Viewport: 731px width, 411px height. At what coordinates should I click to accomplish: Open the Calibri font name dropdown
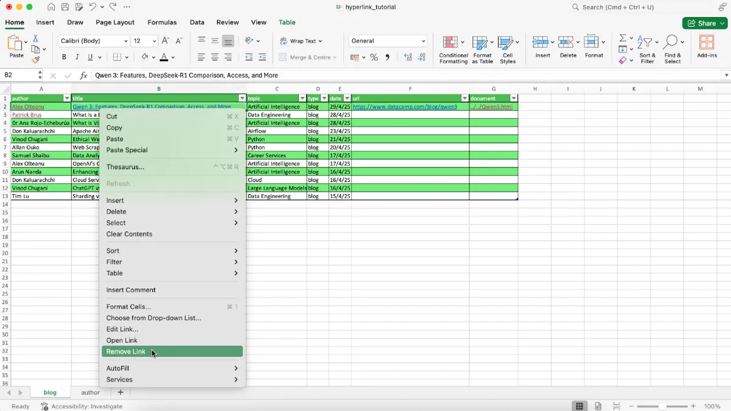pos(126,41)
